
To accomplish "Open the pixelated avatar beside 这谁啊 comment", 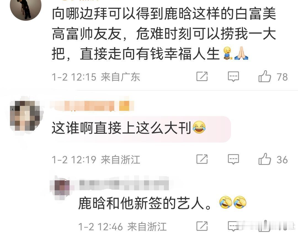I will tap(26, 116).
